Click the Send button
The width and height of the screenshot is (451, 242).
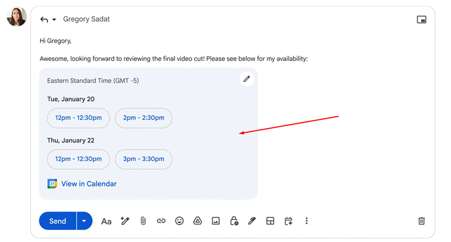[58, 221]
